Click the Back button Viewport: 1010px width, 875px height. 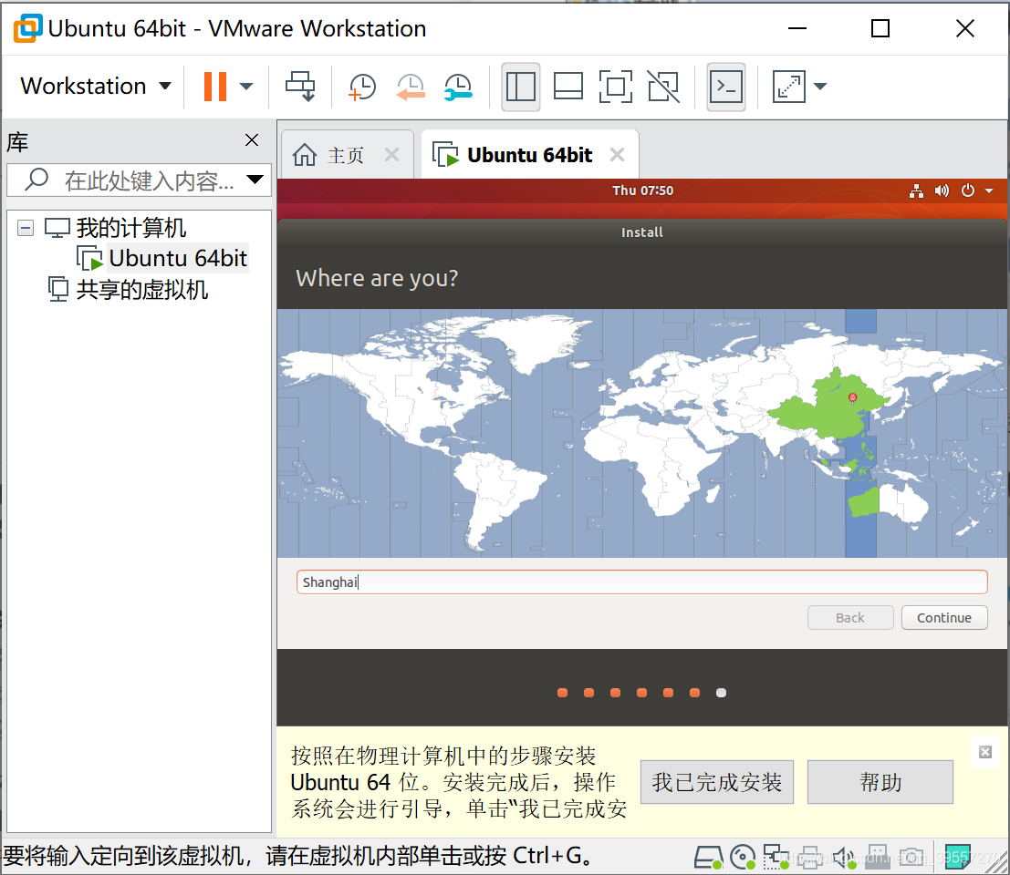pos(850,618)
